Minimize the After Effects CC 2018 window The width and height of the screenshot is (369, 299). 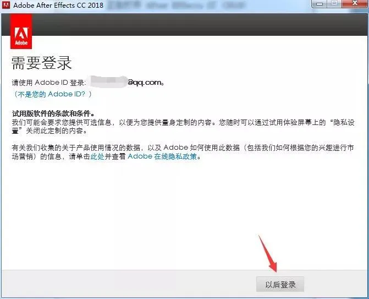pos(320,4)
